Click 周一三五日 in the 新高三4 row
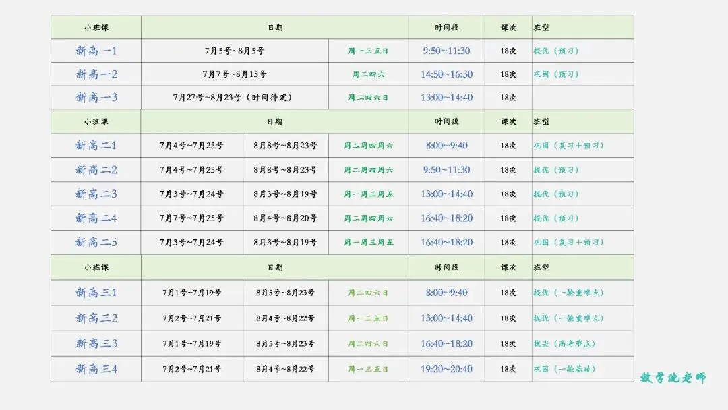This screenshot has height=410, width=728. coord(368,369)
